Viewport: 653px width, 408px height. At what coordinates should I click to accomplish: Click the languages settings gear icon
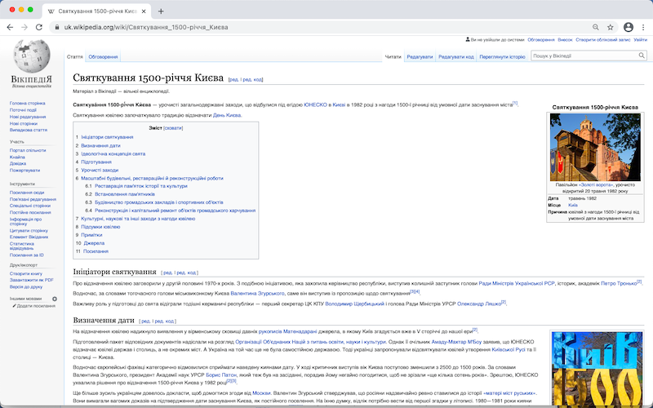coord(55,299)
